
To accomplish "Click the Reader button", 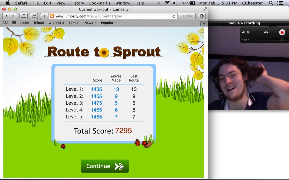I will click(x=186, y=16).
